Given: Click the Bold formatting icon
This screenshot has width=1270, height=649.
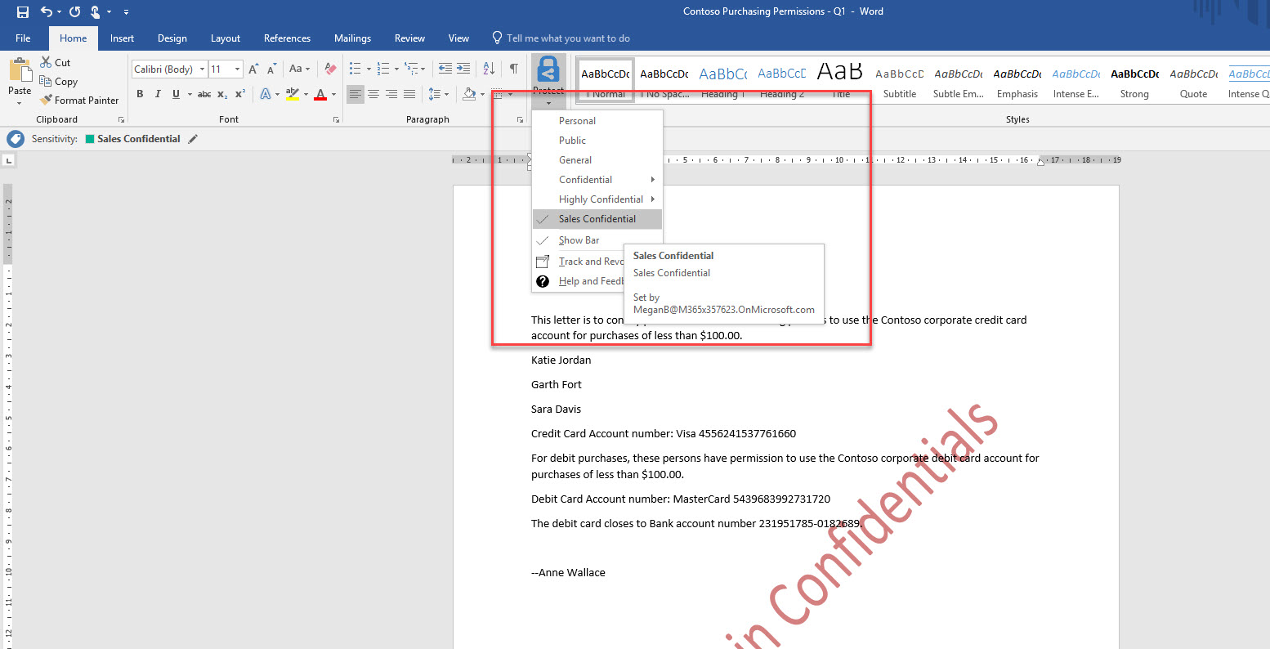Looking at the screenshot, I should [140, 94].
